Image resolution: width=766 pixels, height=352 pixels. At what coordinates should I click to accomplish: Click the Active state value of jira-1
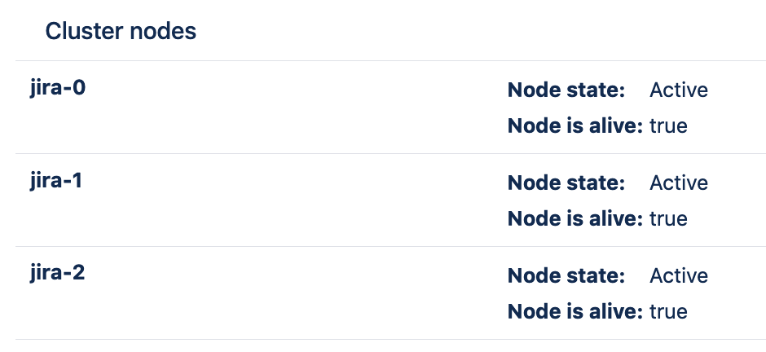(x=678, y=183)
